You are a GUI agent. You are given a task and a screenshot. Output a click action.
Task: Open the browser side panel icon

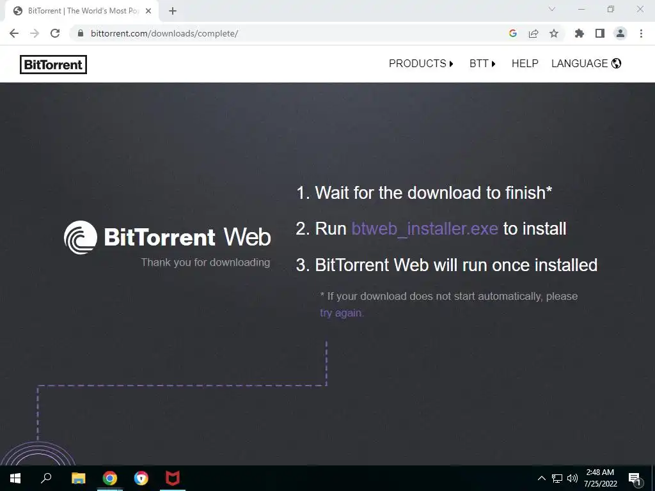tap(600, 33)
